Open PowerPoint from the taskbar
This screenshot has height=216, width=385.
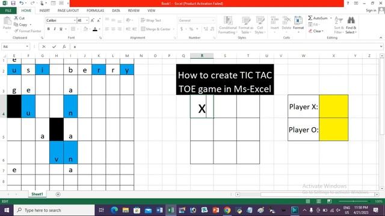click(x=216, y=210)
